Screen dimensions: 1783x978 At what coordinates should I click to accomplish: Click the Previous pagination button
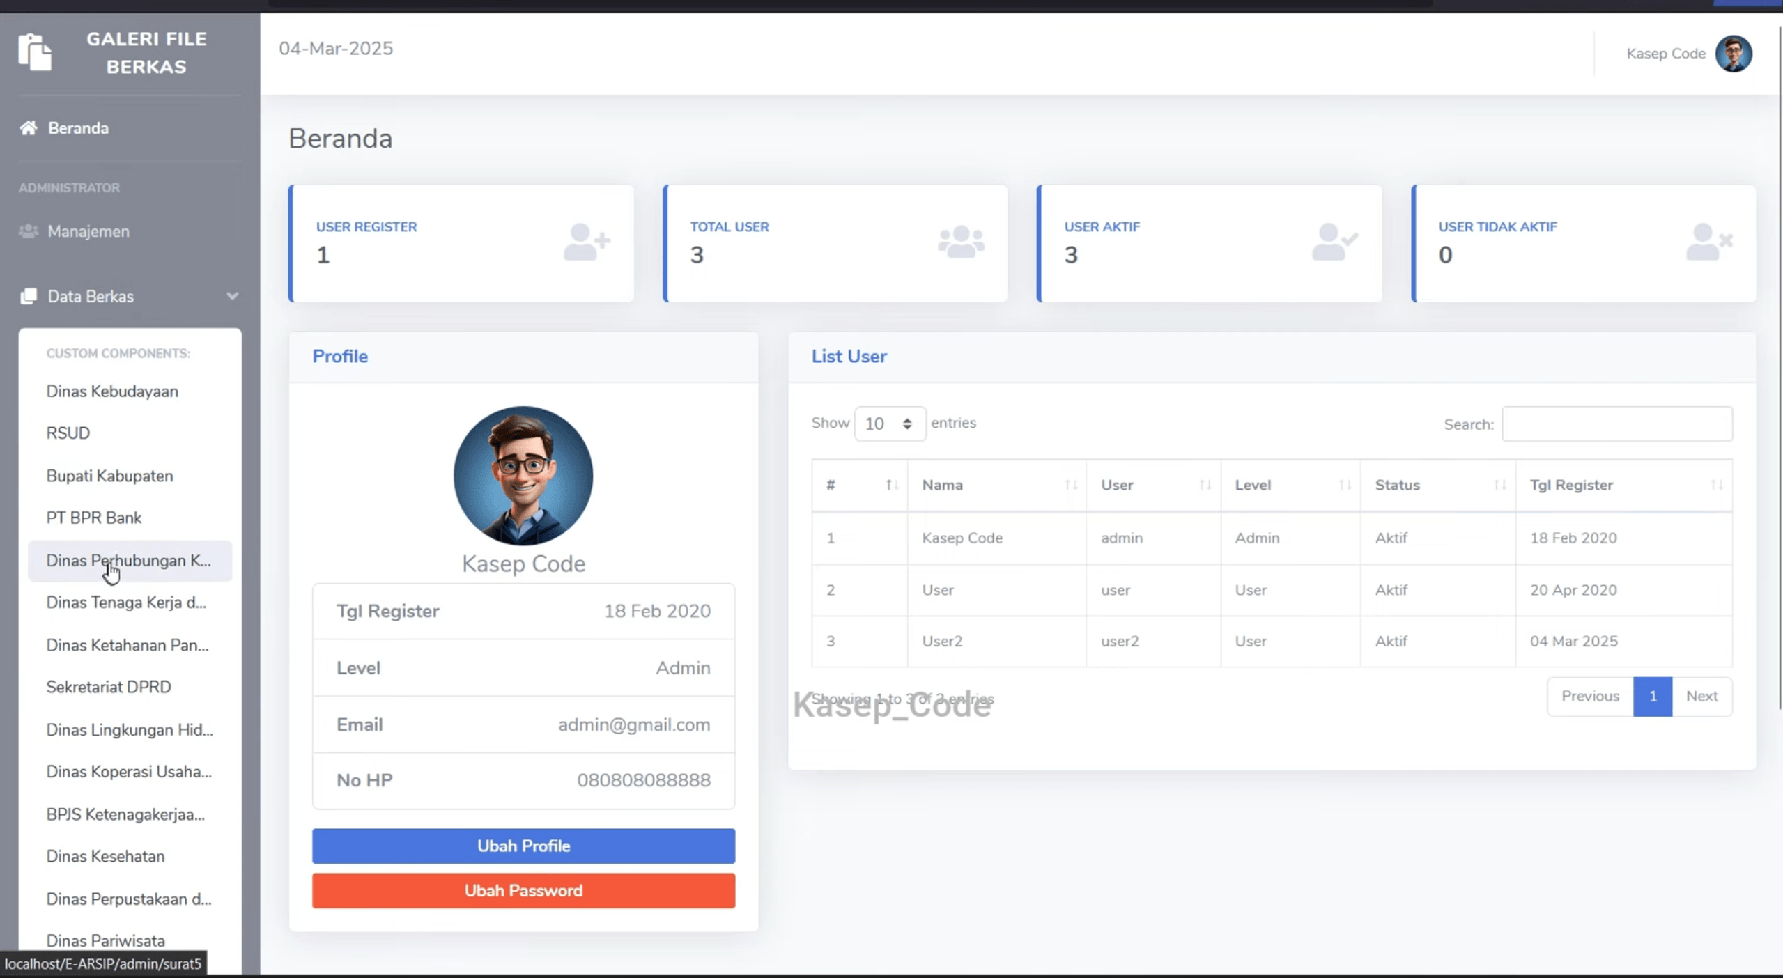pos(1590,697)
